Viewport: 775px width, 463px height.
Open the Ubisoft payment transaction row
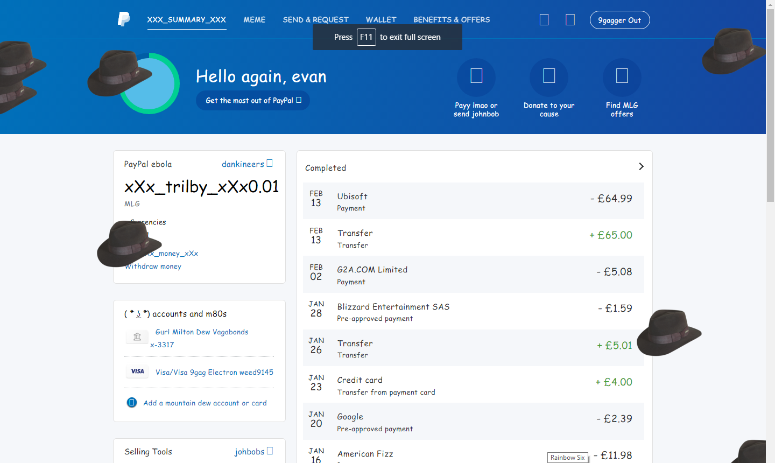[x=474, y=201]
